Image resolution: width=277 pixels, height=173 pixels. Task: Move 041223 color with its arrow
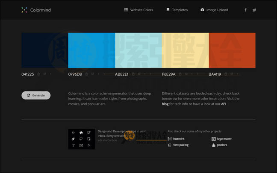50,74
